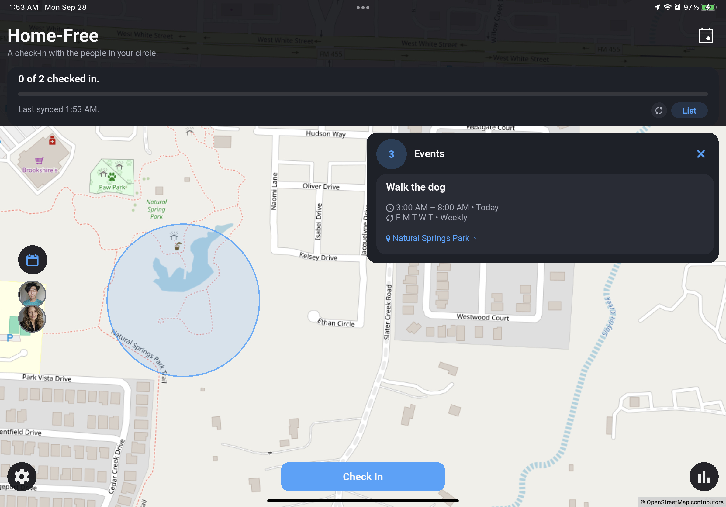Viewport: 726px width, 507px height.
Task: Tap the alarm icon in status bar
Action: 677,7
